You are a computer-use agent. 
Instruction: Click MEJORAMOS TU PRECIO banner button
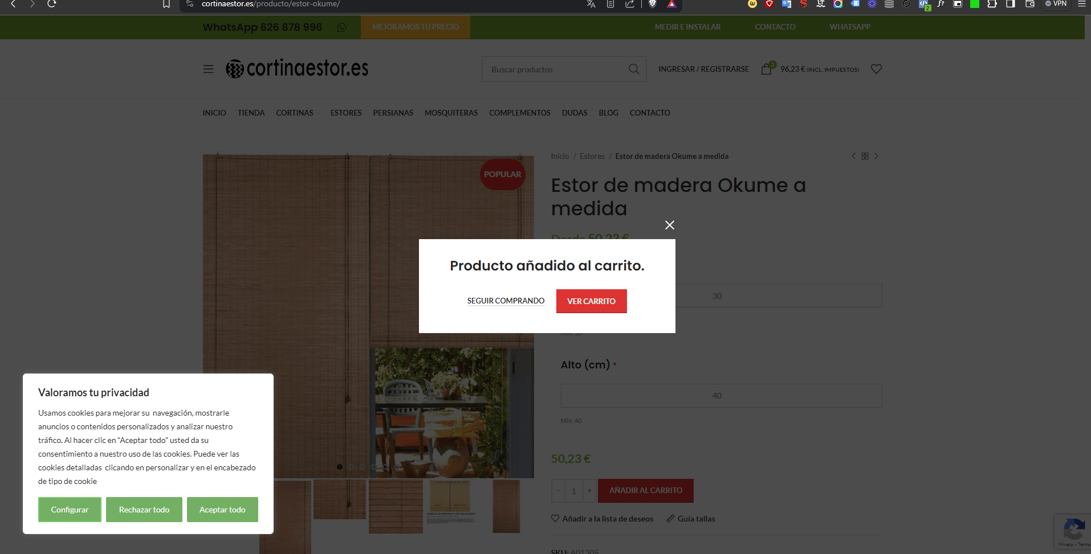[x=416, y=27]
